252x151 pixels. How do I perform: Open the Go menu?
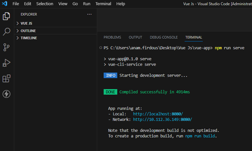point(75,4)
